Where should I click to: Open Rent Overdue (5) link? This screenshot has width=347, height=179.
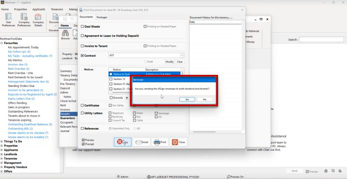pos(19,69)
